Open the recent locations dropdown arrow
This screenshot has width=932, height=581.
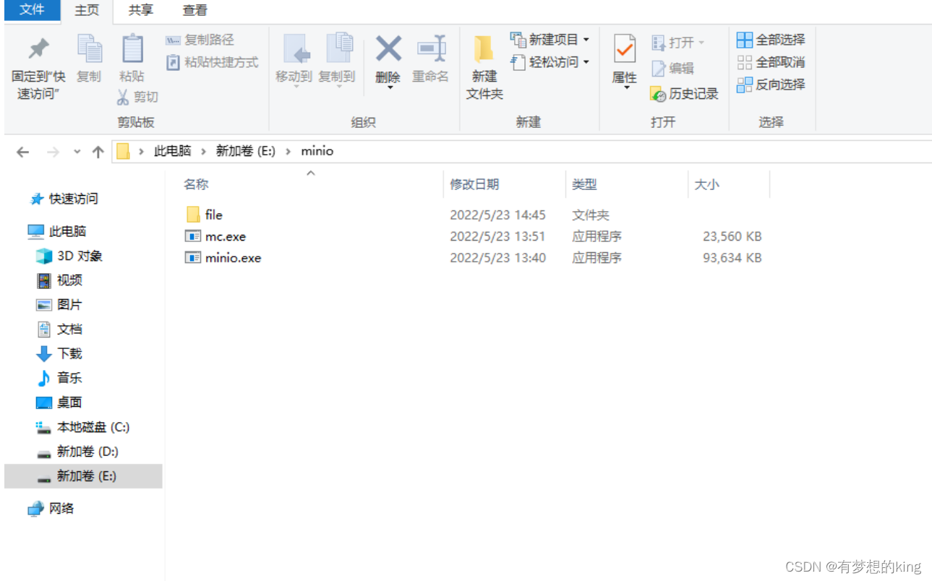tap(77, 152)
